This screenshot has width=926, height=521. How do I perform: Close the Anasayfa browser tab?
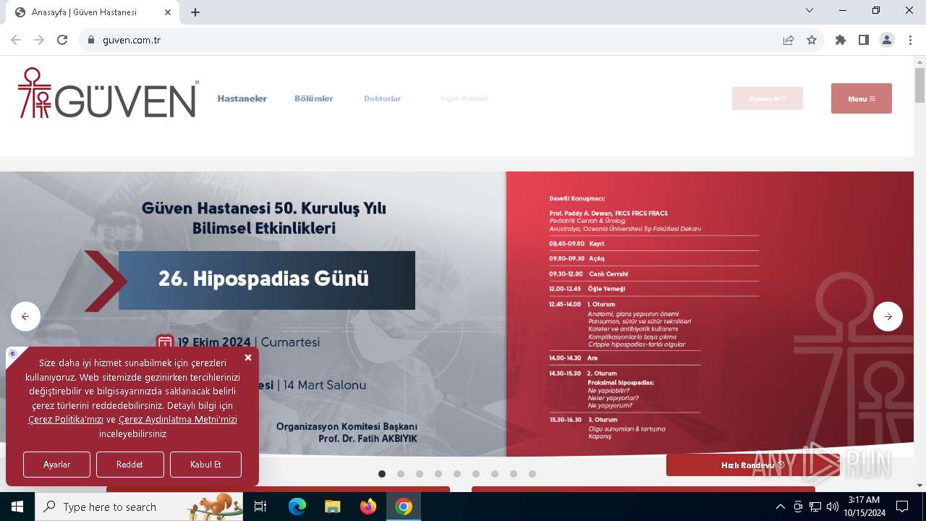(x=168, y=12)
